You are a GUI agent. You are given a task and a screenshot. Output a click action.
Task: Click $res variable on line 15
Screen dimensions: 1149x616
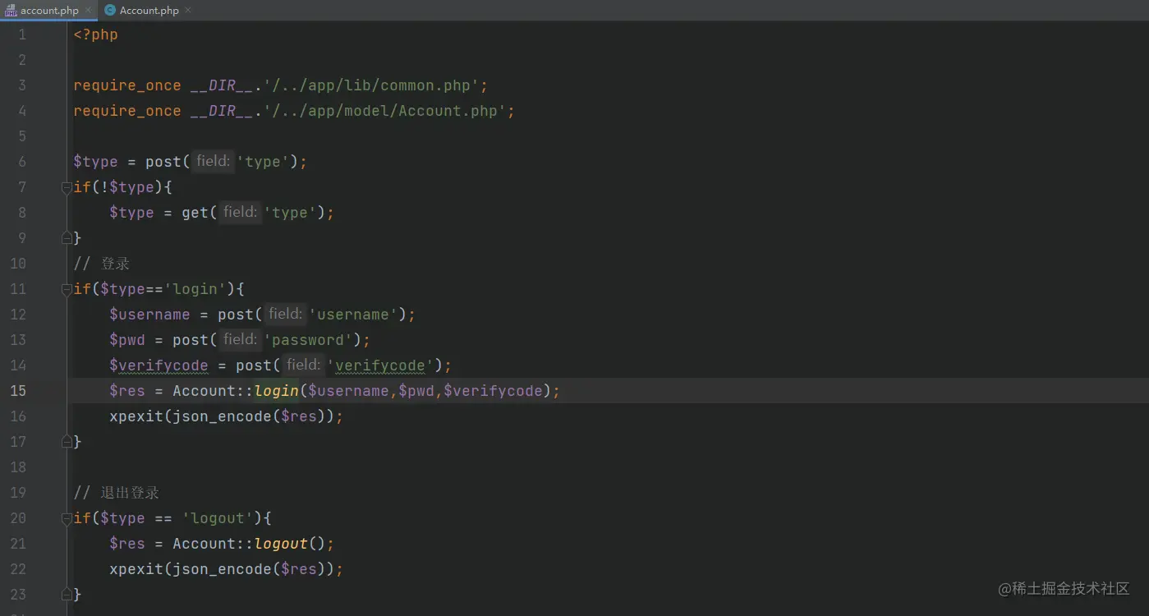pos(127,391)
